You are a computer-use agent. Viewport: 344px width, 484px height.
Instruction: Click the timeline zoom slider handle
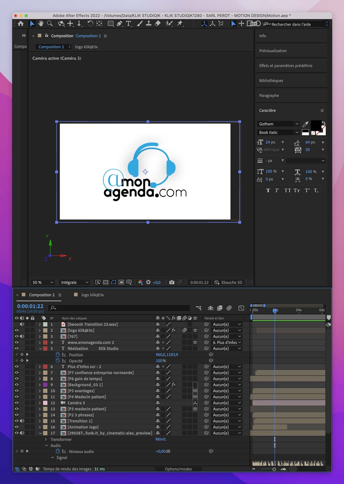click(x=274, y=469)
